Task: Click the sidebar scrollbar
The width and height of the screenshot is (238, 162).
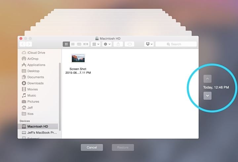Action: tap(60, 97)
